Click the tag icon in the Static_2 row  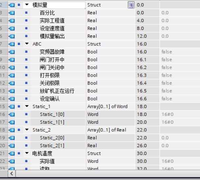[x=11, y=130]
